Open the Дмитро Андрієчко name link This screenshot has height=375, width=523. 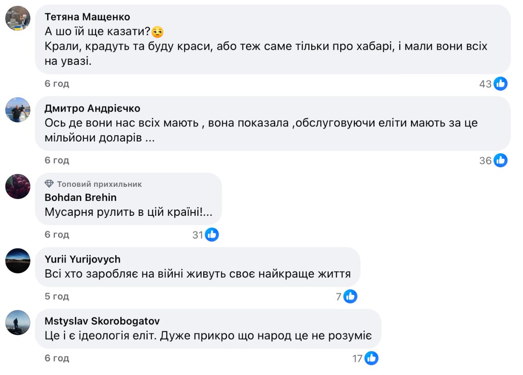pos(93,108)
